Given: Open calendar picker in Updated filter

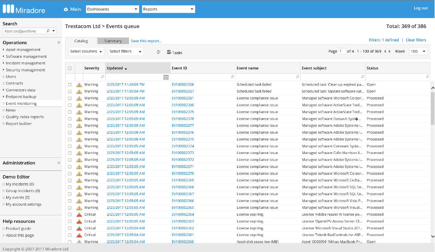Looking at the screenshot, I should coord(166,77).
